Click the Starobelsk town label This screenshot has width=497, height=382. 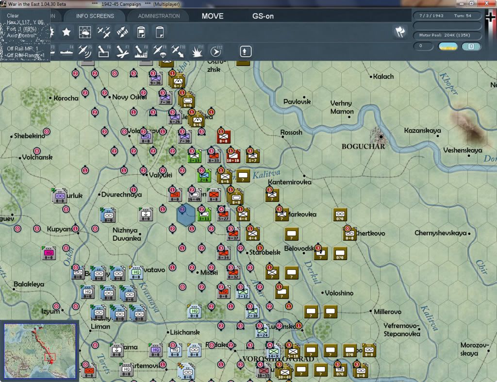pyautogui.click(x=265, y=252)
